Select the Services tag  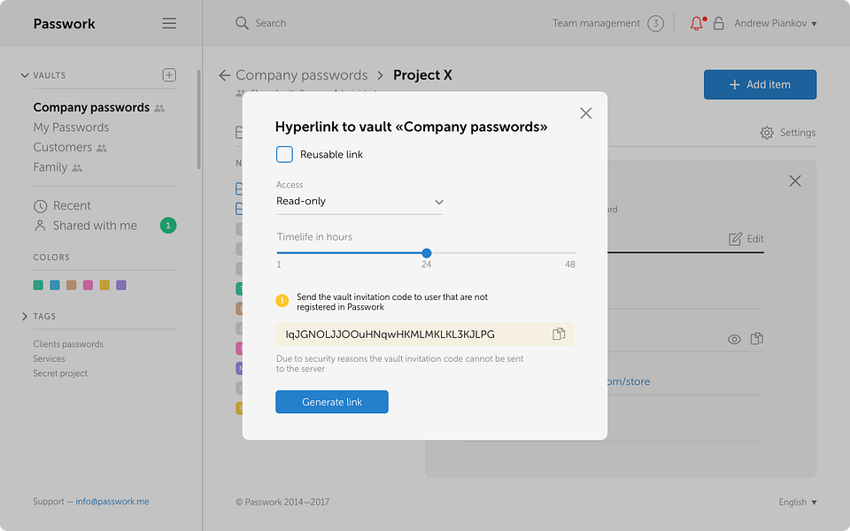49,358
